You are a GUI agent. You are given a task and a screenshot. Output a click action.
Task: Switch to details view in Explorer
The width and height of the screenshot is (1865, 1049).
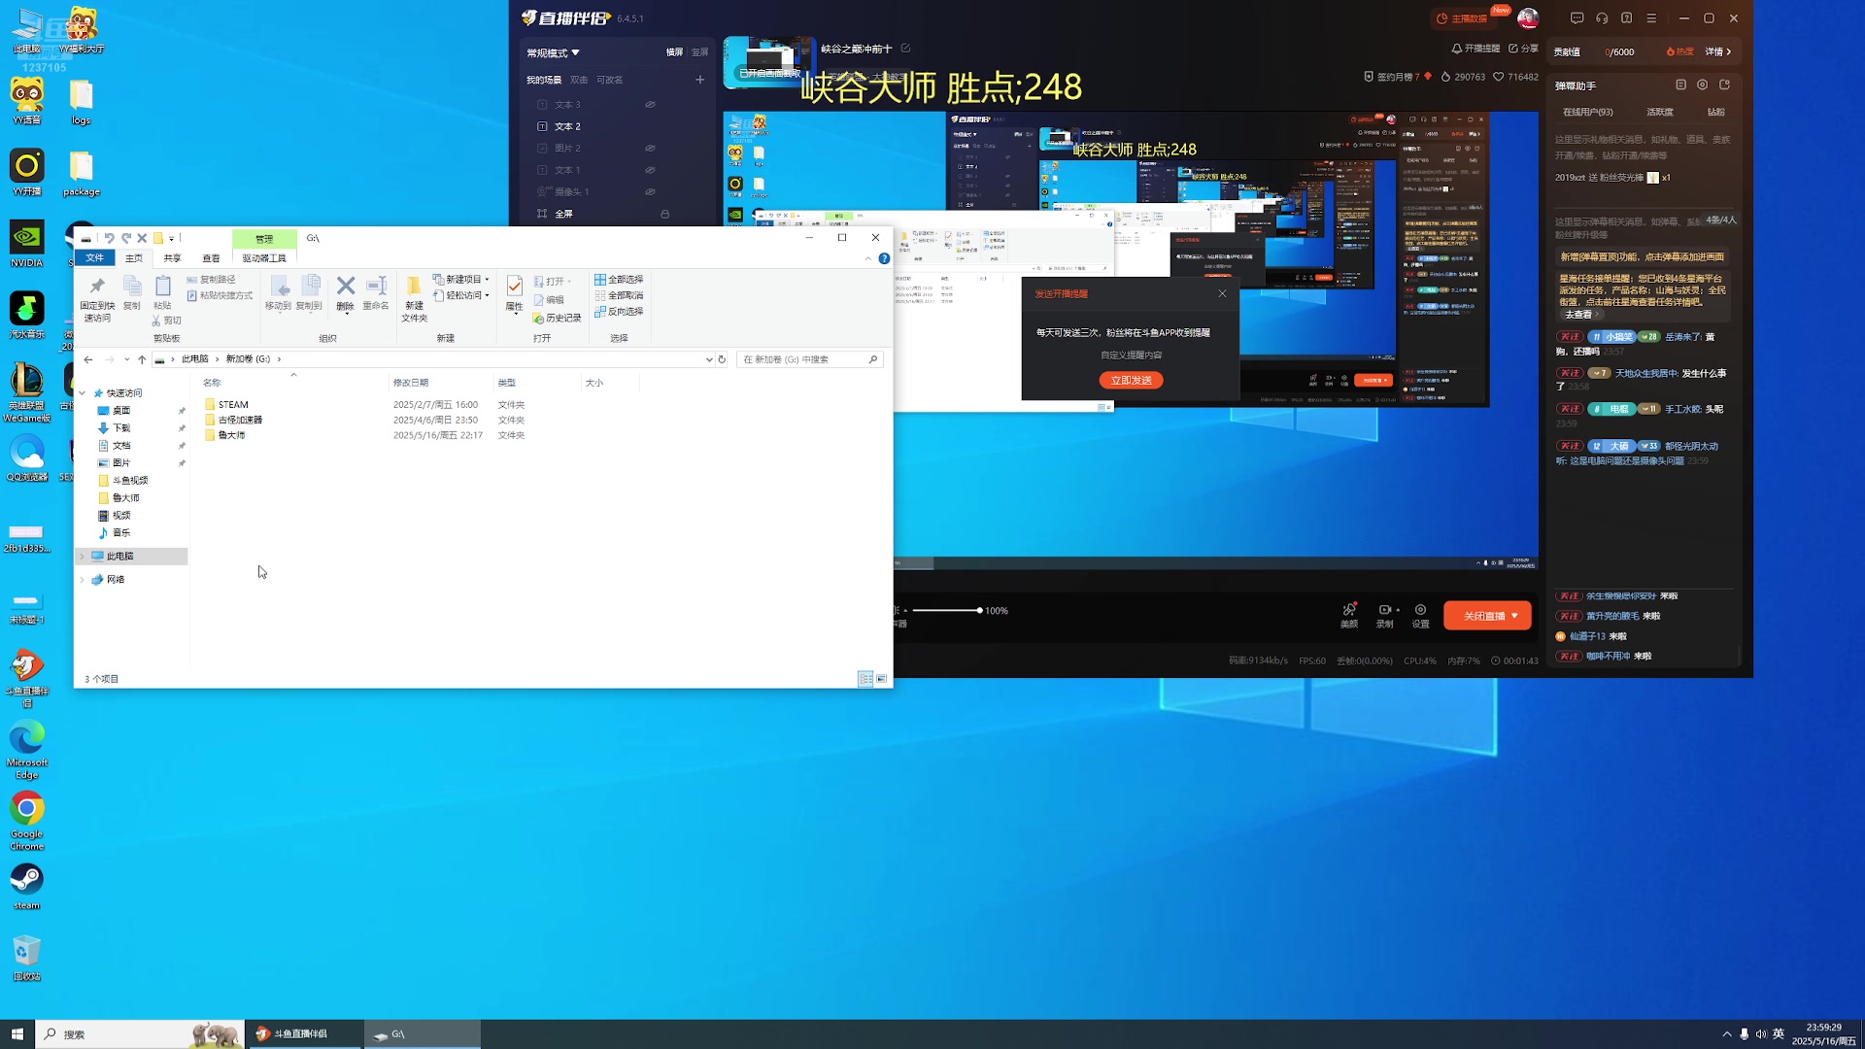865,679
